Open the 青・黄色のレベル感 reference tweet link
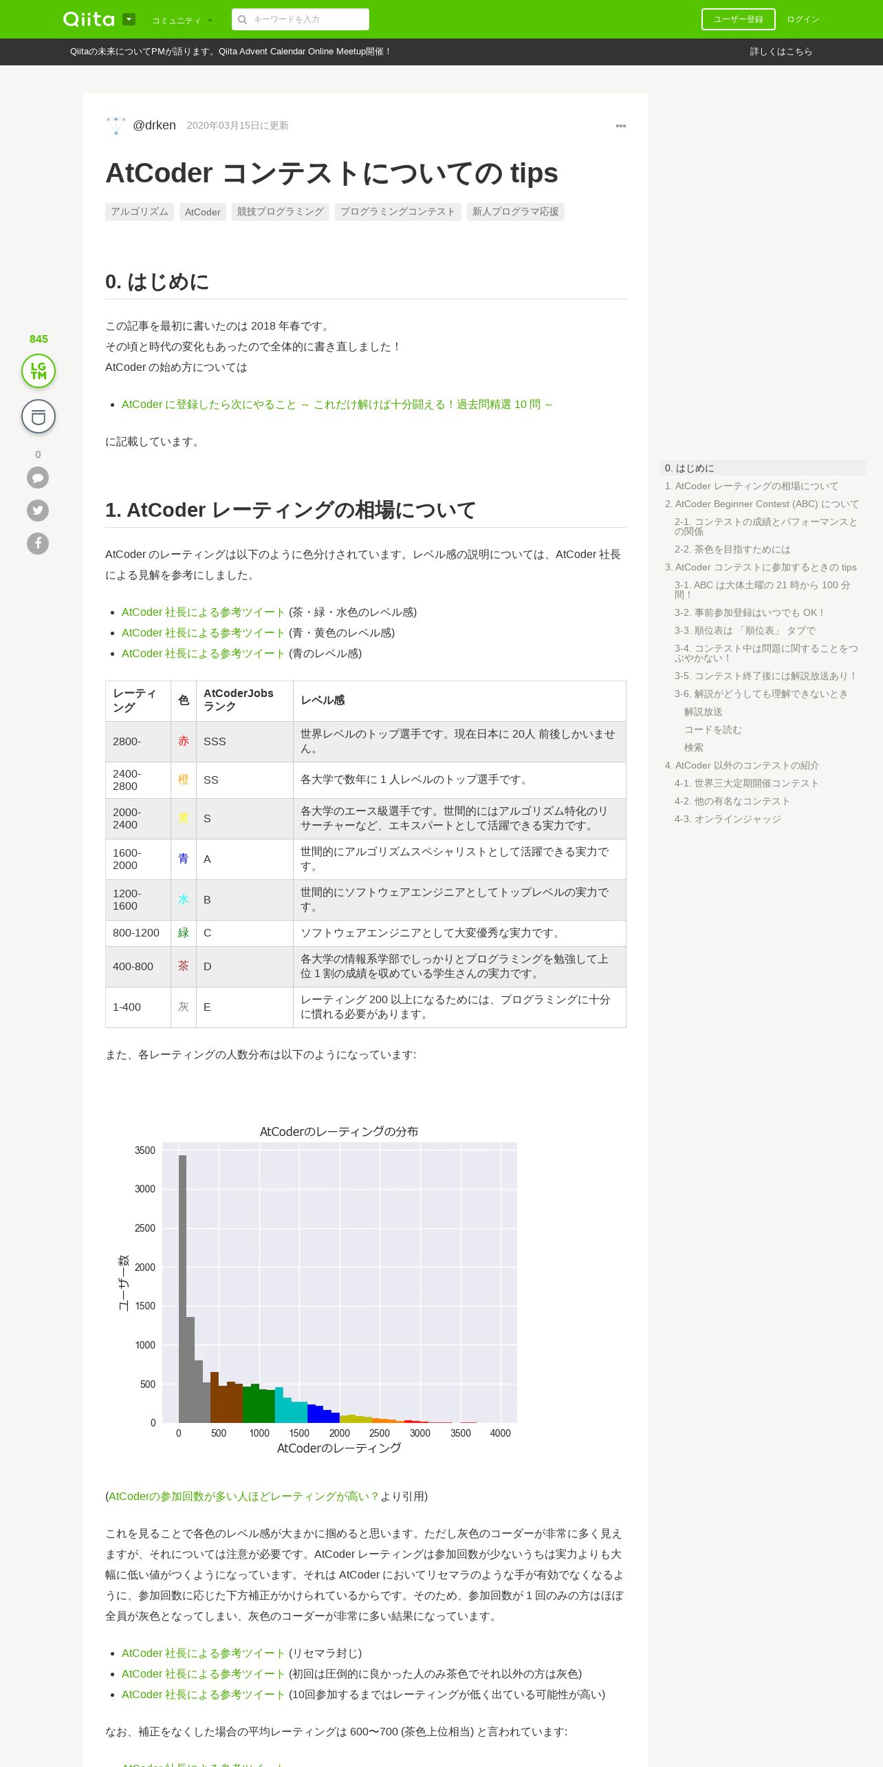 203,633
